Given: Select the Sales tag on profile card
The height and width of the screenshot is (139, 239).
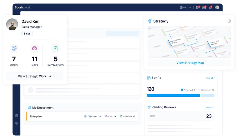Looking at the screenshot, I should 27,34.
